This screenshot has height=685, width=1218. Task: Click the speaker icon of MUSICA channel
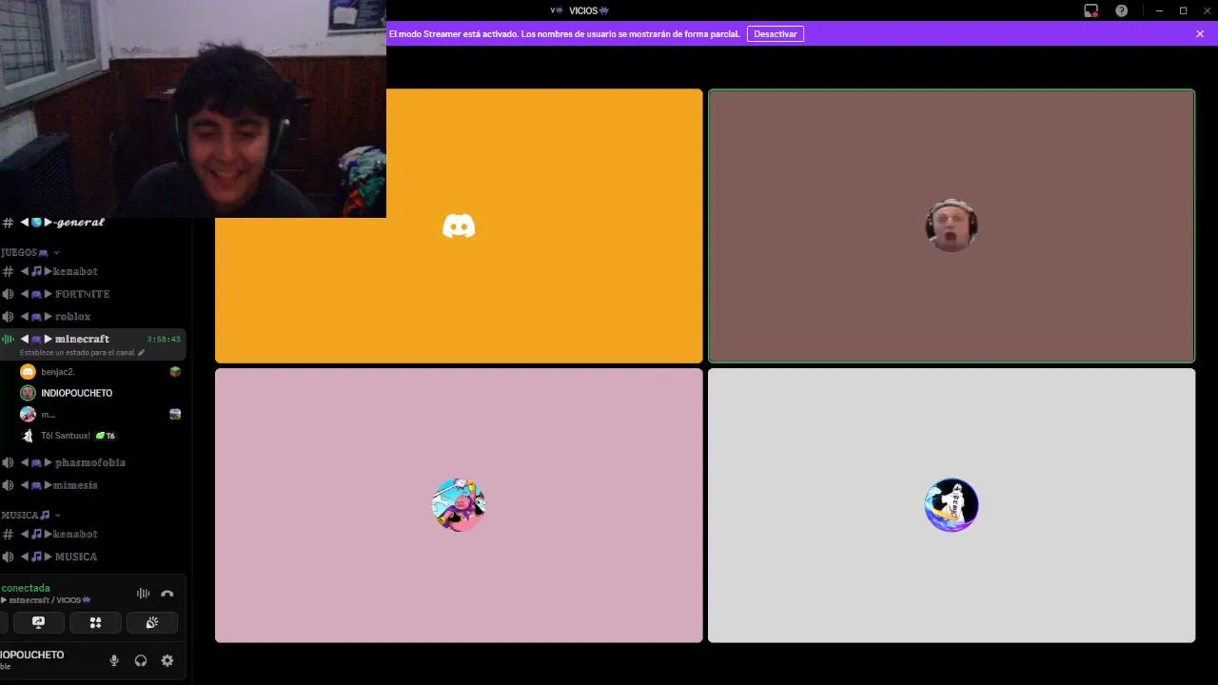8,557
